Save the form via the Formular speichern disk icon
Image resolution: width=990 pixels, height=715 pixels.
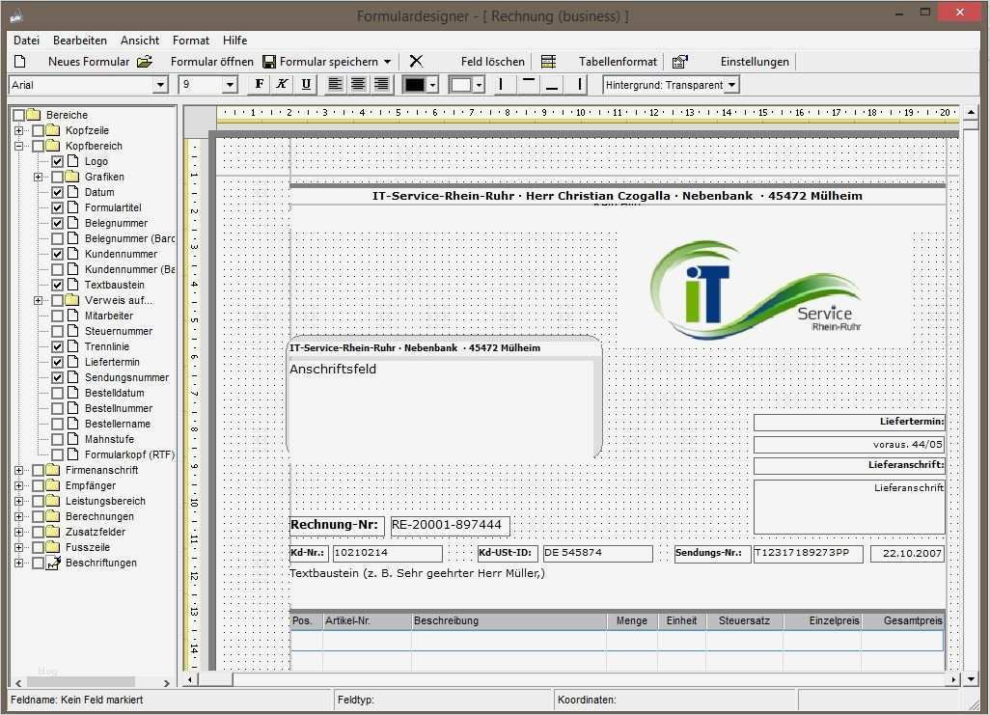(x=270, y=62)
